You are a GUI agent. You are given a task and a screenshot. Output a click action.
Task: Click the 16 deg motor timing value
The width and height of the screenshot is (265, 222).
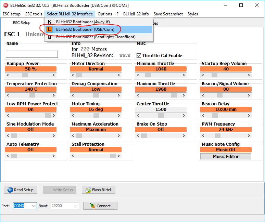(x=96, y=109)
